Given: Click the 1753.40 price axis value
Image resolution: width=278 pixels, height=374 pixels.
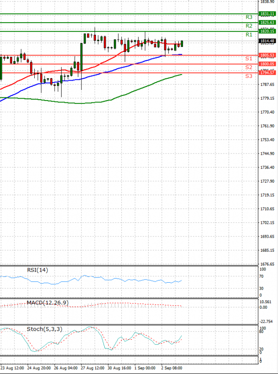Looking at the screenshot, I should (x=267, y=140).
